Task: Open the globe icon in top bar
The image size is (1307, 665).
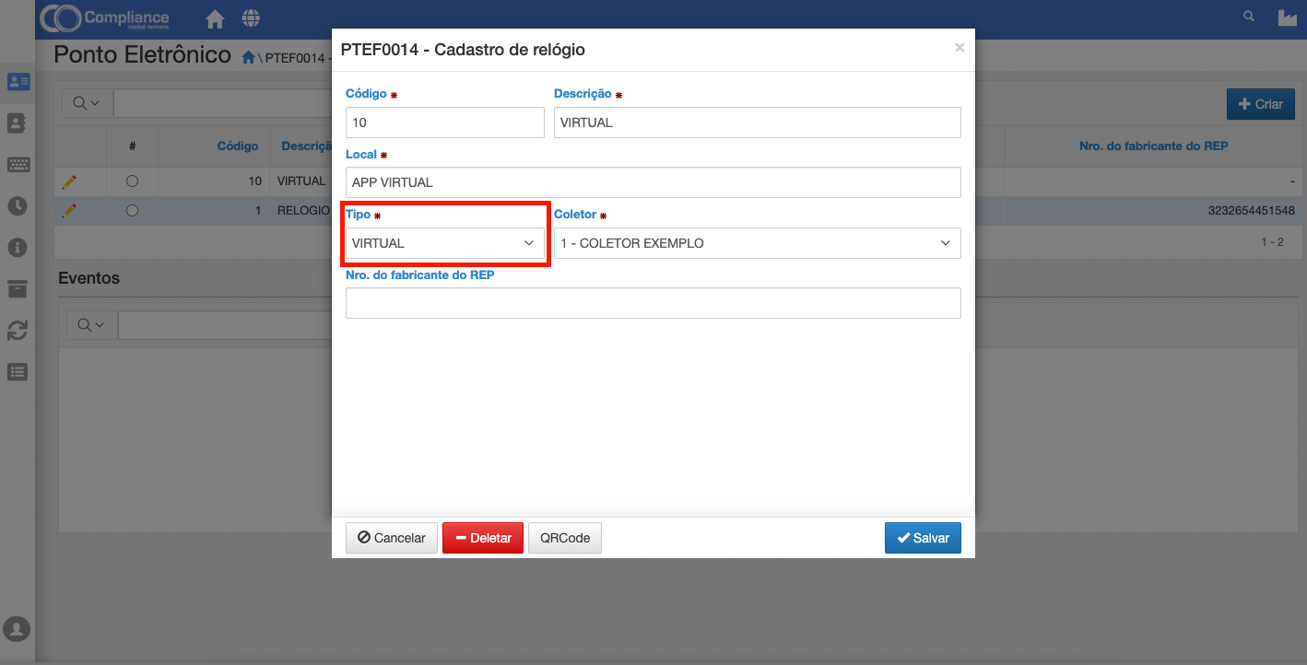Action: tap(251, 18)
